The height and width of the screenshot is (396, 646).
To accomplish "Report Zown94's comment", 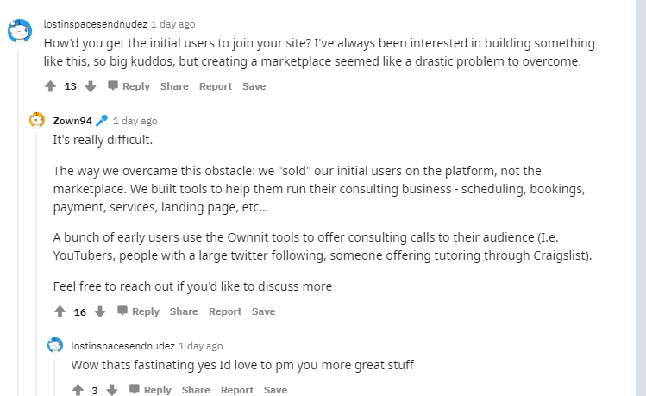I will click(x=225, y=311).
